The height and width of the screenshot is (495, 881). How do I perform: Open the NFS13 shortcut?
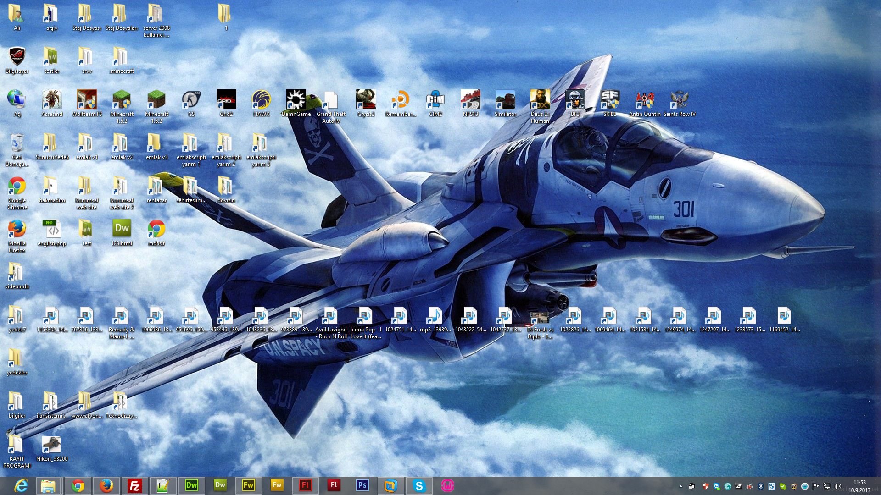click(x=470, y=104)
